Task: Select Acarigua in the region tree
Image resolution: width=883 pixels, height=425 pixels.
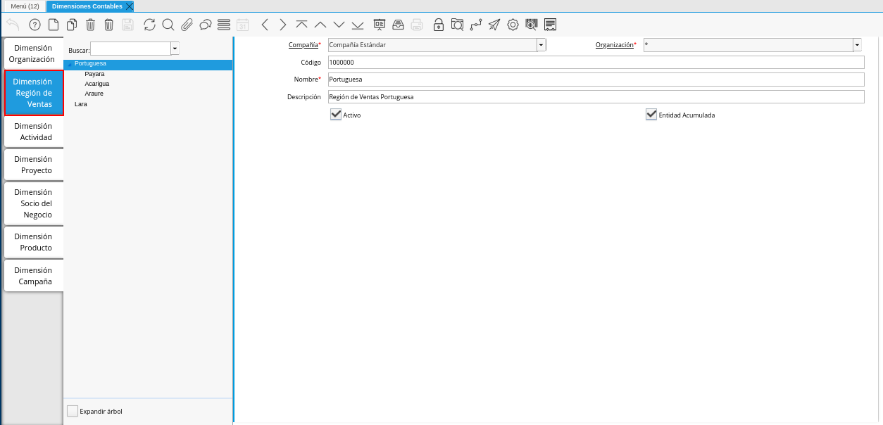Action: tap(97, 84)
